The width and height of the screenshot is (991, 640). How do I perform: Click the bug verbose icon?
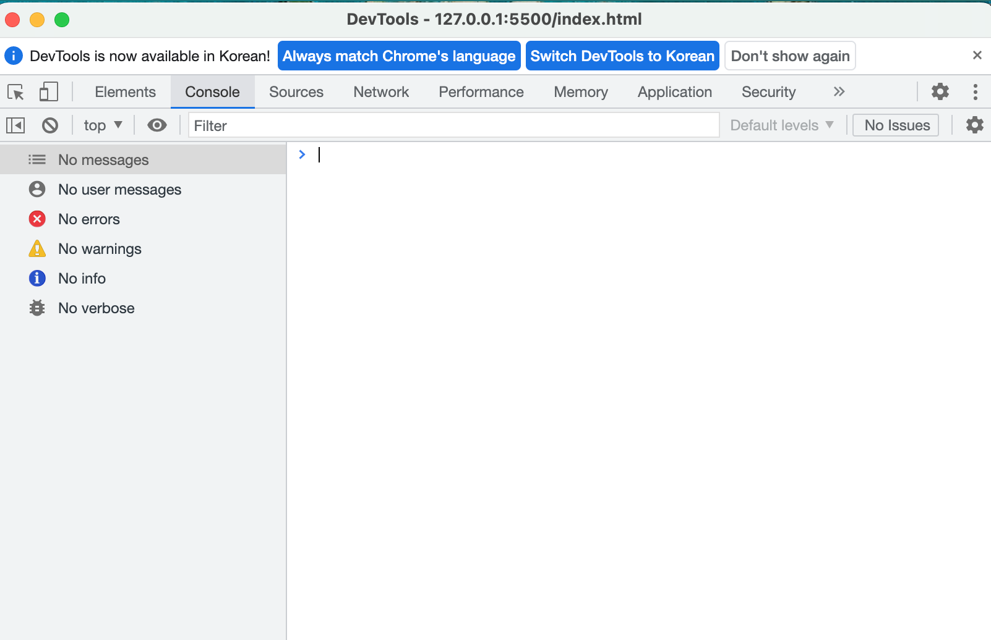pyautogui.click(x=37, y=308)
